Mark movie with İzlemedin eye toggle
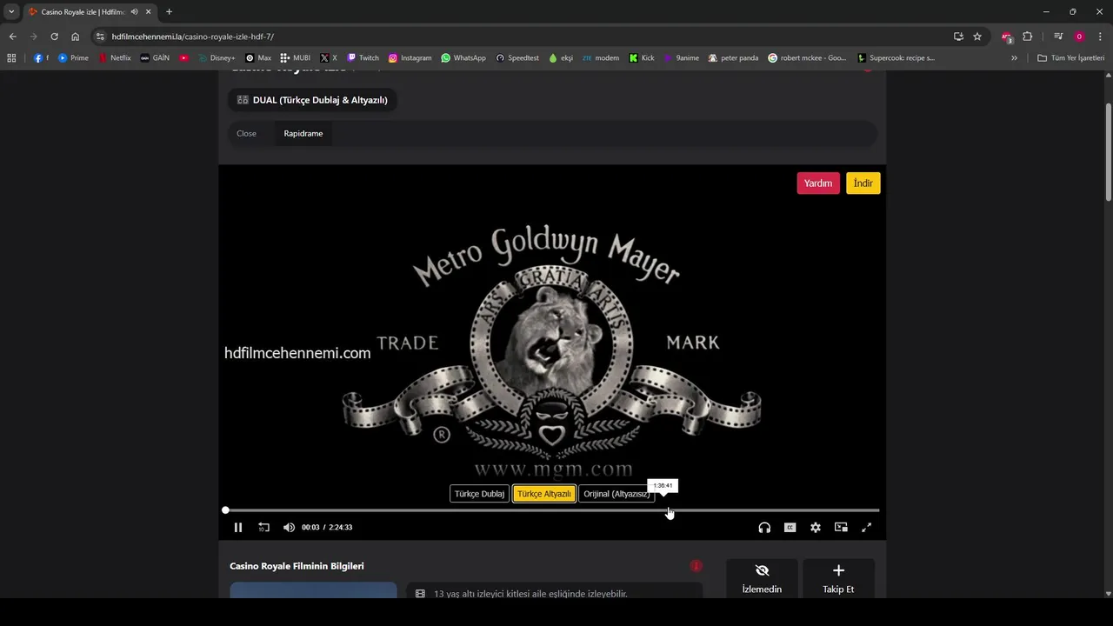 point(762,579)
